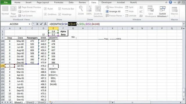Open Freeze Panes dropdown
Screen dimensions: 186x104
click(x=115, y=16)
